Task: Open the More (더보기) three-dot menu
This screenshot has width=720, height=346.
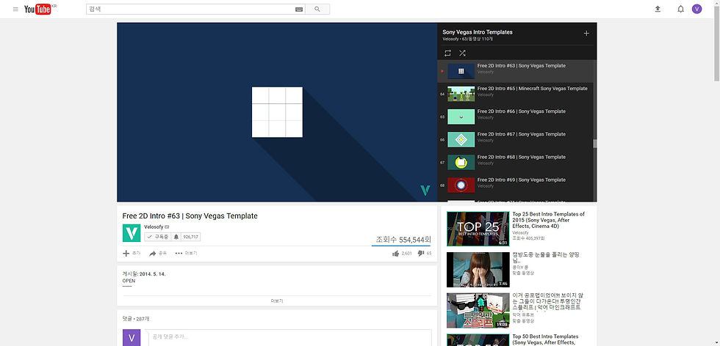Action: pos(186,254)
